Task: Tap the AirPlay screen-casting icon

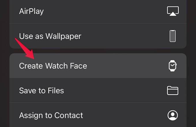Action: point(173,11)
